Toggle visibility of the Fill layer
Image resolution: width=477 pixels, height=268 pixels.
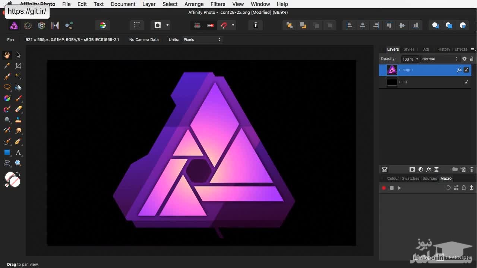coord(466,82)
